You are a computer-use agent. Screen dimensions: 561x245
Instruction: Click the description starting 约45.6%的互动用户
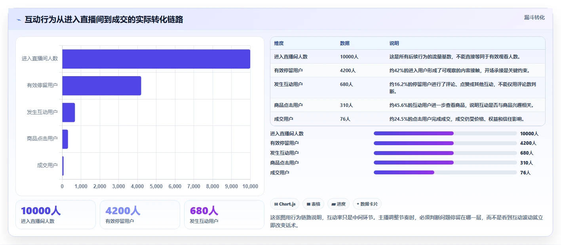(x=462, y=105)
